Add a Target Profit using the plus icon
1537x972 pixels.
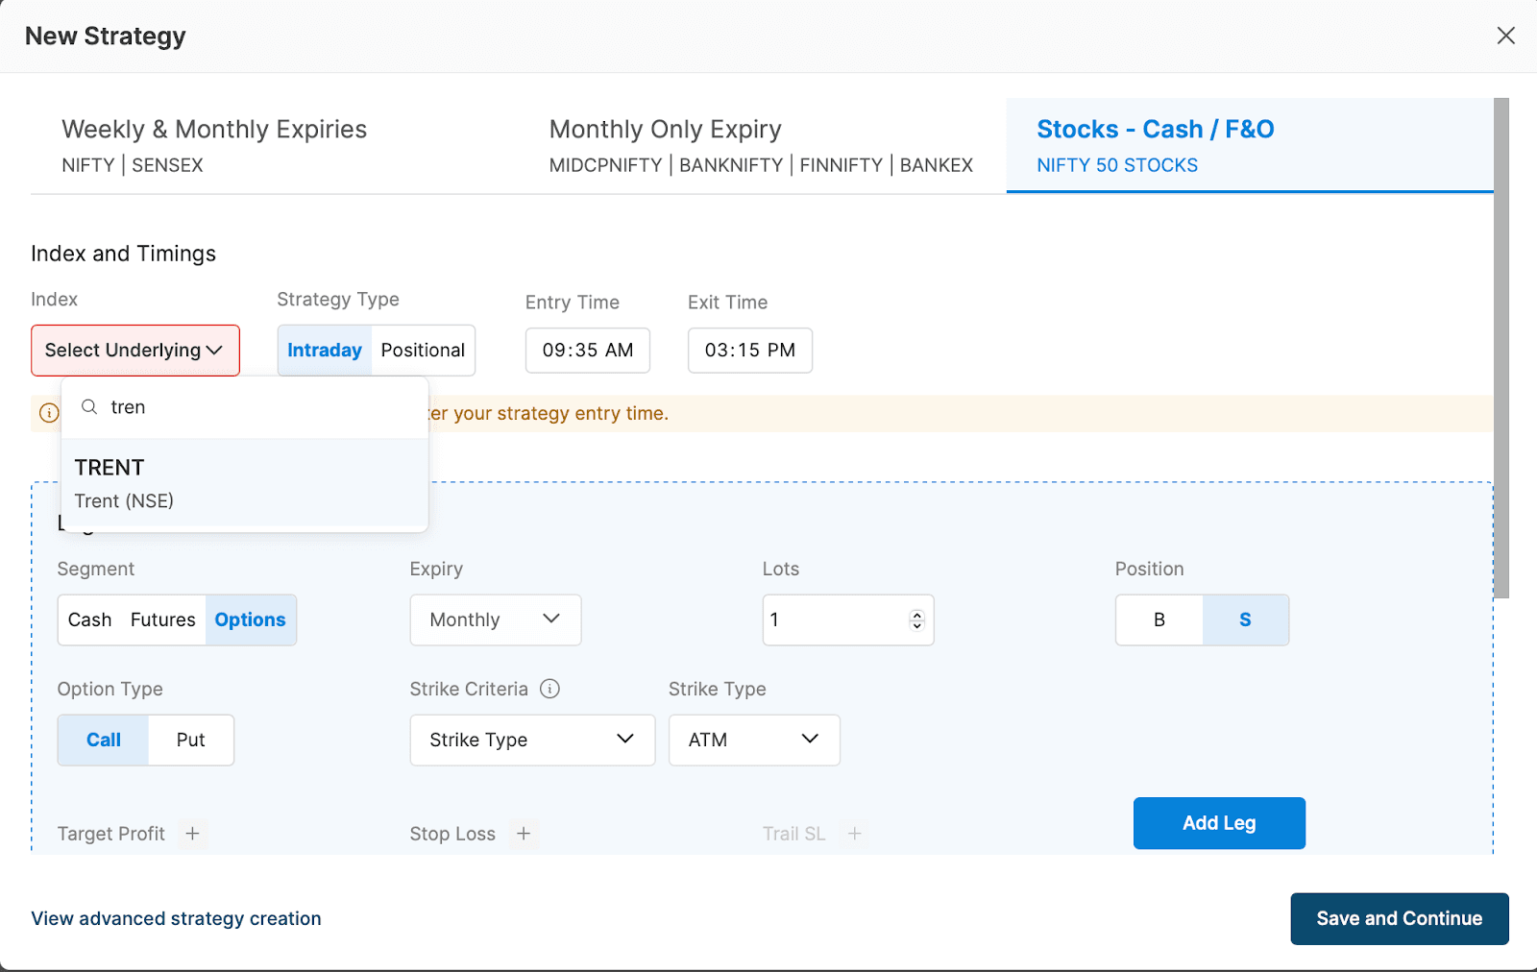pyautogui.click(x=193, y=834)
